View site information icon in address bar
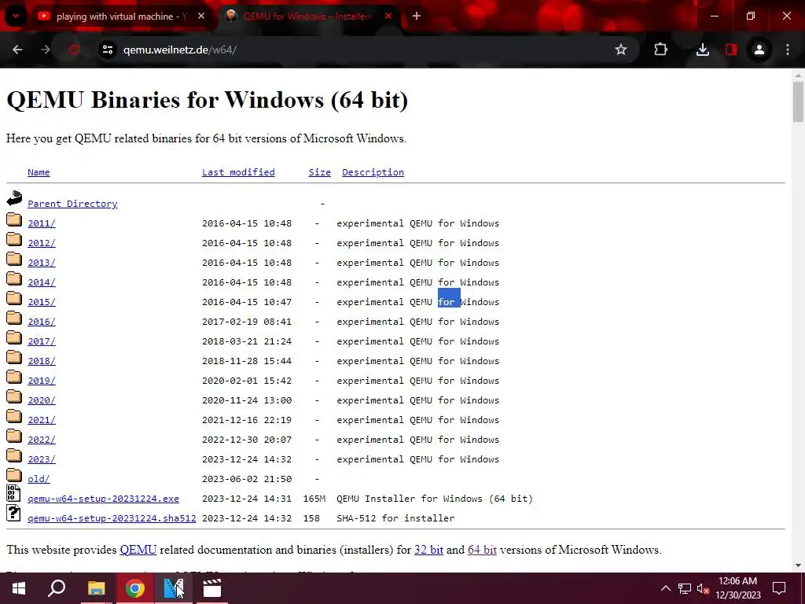Screen dimensions: 805x604 pyautogui.click(x=107, y=50)
